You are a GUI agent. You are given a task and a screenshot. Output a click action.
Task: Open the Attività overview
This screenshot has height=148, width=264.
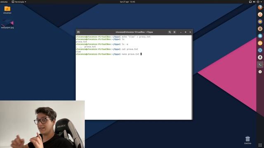pos(4,2)
